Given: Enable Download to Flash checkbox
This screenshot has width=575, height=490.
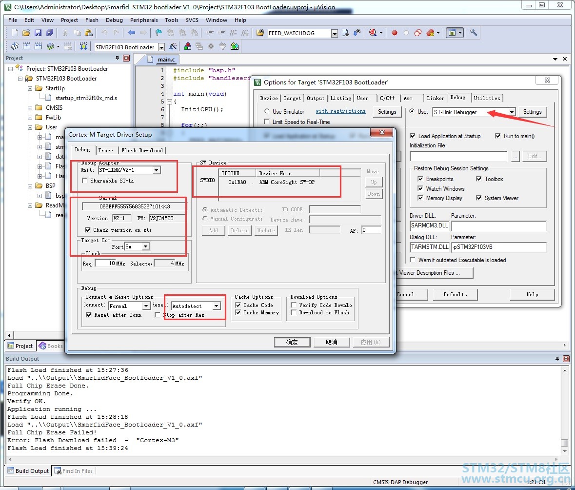Looking at the screenshot, I should (294, 312).
